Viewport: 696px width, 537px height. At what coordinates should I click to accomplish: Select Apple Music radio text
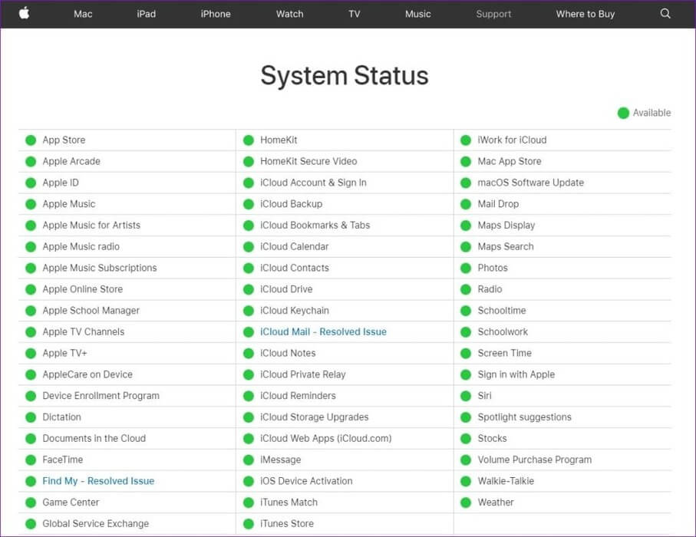coord(81,247)
